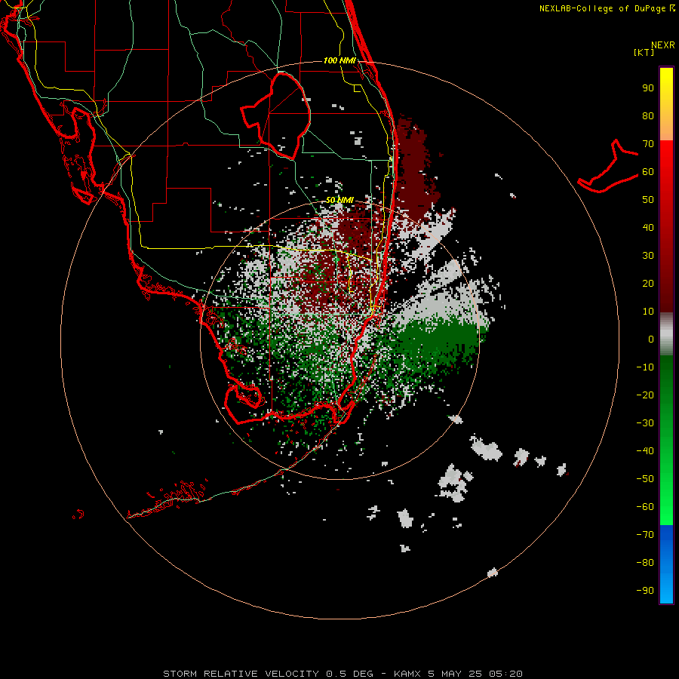
Task: Click the 70 value on the velocity scale
Action: pyautogui.click(x=648, y=144)
